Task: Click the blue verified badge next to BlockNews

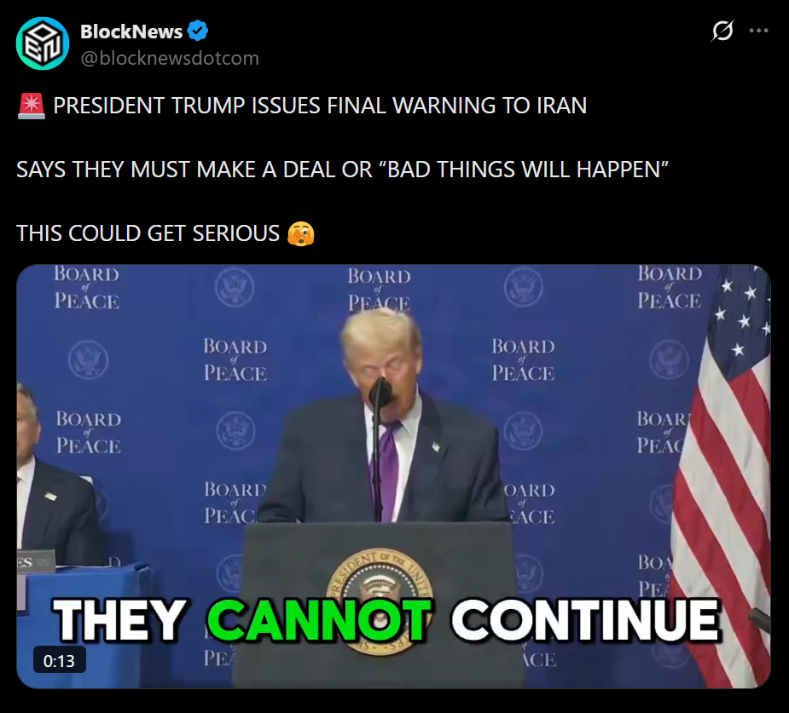Action: (198, 32)
